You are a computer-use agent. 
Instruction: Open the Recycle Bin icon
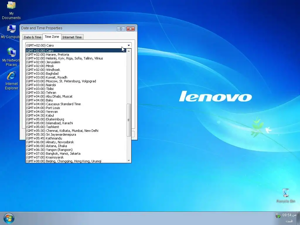pos(285,195)
